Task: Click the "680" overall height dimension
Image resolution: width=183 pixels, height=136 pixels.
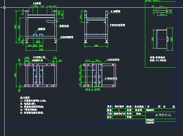Action: click(15, 27)
